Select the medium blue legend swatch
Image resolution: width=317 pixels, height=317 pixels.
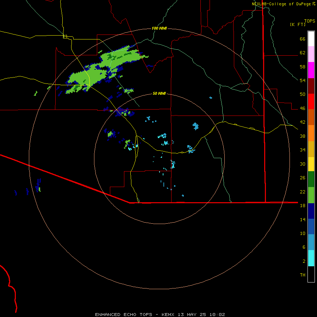click(x=311, y=226)
